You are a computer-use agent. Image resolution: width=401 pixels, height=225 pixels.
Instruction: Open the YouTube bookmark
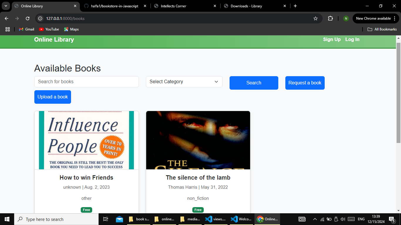coord(49,29)
